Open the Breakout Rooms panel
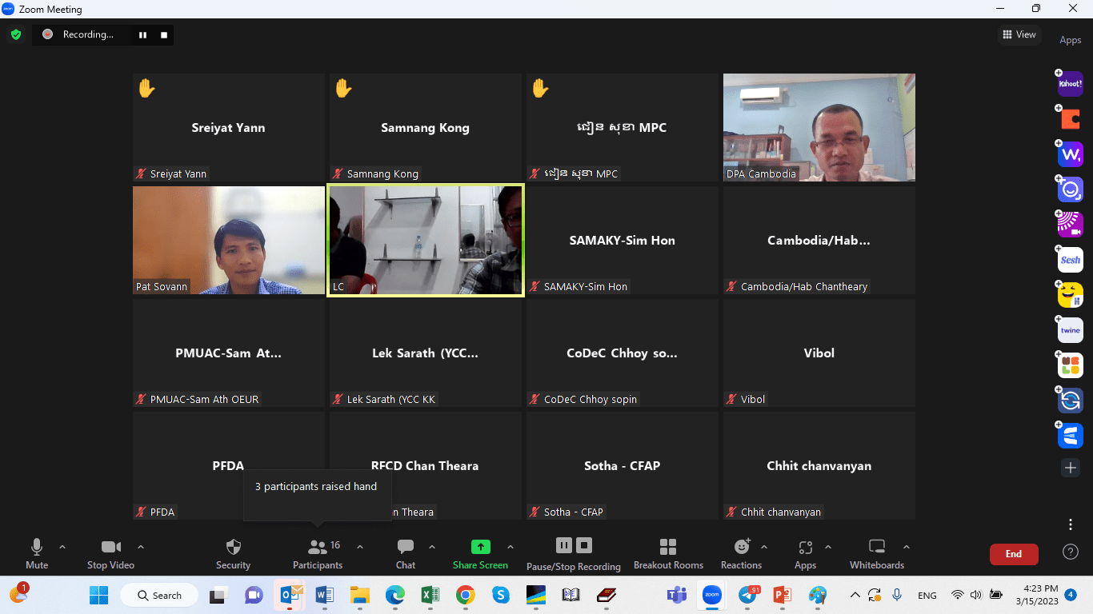The width and height of the screenshot is (1093, 614). point(668,554)
